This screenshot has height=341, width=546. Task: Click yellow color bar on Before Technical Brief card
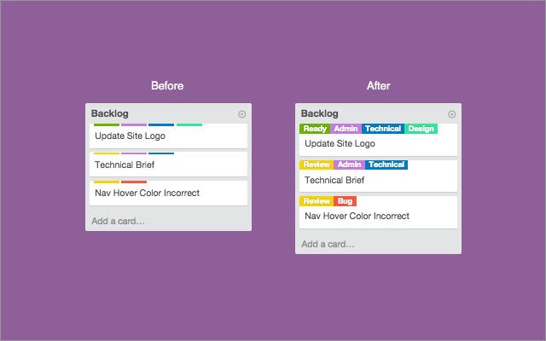pyautogui.click(x=107, y=153)
